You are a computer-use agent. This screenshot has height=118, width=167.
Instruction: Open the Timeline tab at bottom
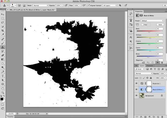point(10,117)
